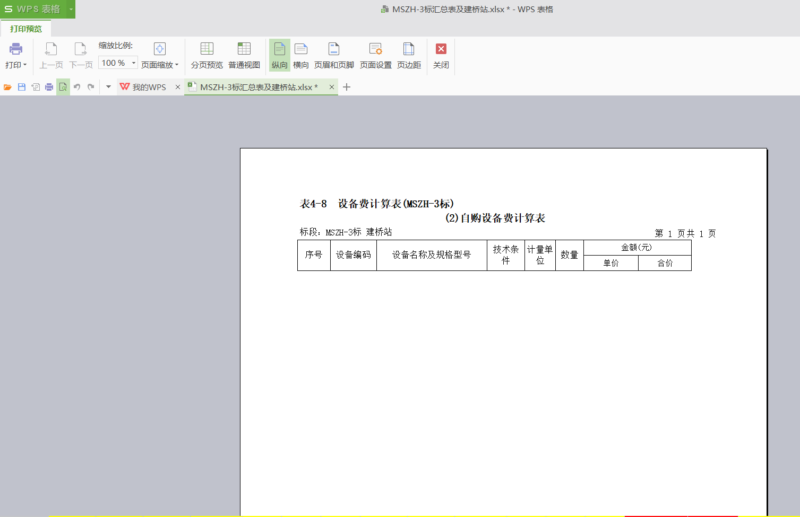Open the Print (打印) dropdown arrow
The image size is (800, 517).
click(25, 65)
